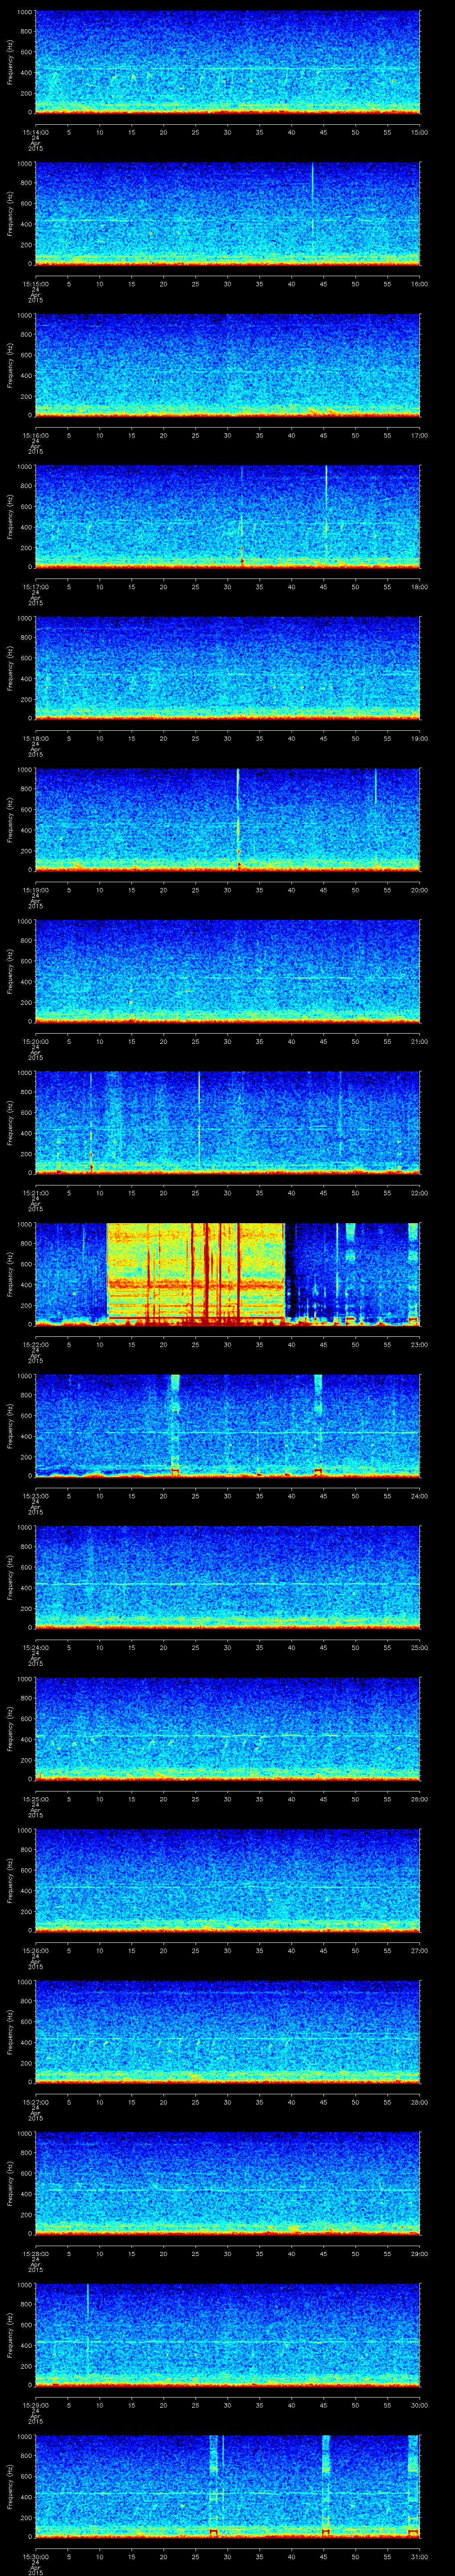Click the 23:00 end time label
455x2576 pixels.
419,1344
